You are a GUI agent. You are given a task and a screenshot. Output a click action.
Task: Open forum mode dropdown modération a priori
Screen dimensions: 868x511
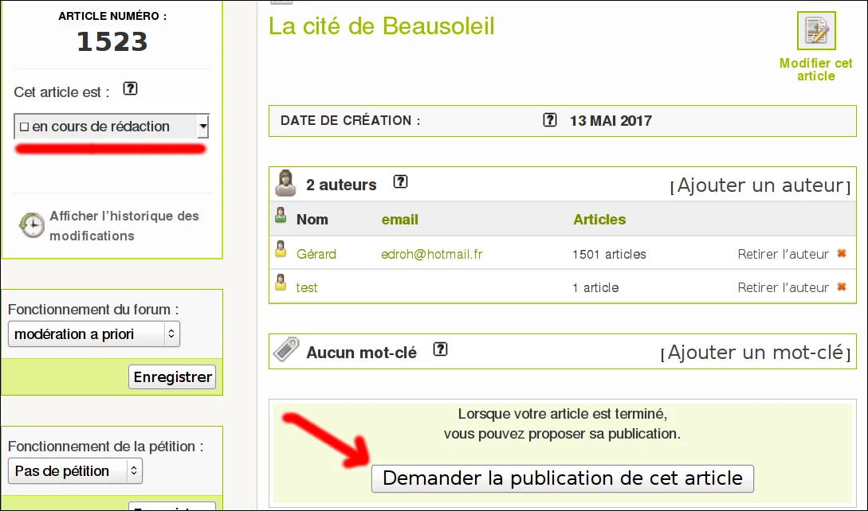pyautogui.click(x=94, y=334)
